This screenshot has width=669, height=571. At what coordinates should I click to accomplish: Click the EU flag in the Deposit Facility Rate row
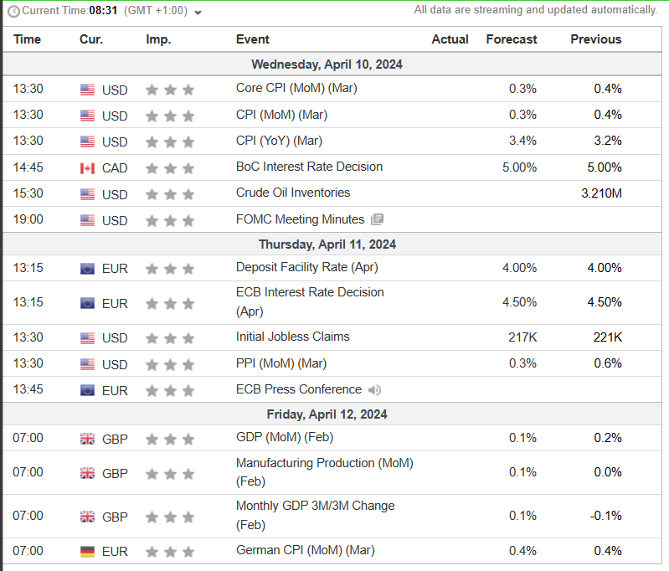[x=87, y=269]
